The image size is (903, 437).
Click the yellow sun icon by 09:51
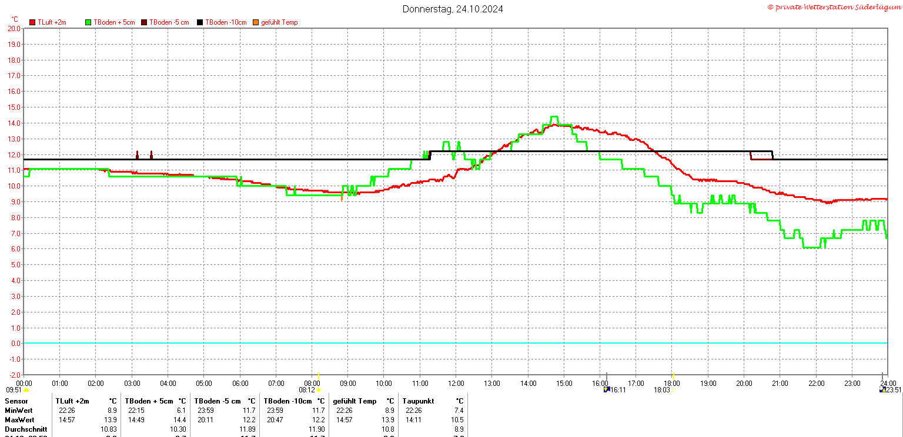point(26,389)
